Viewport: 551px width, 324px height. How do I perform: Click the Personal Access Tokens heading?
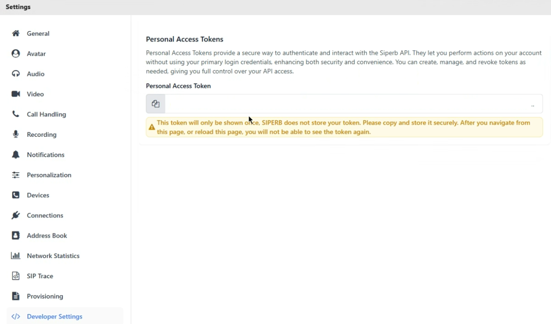click(184, 39)
